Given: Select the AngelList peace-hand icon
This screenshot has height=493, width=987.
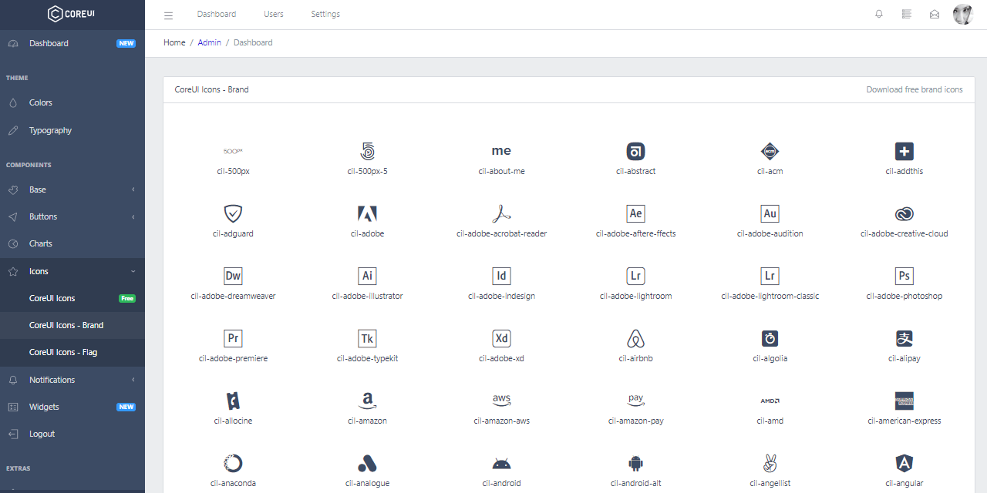Looking at the screenshot, I should coord(770,463).
